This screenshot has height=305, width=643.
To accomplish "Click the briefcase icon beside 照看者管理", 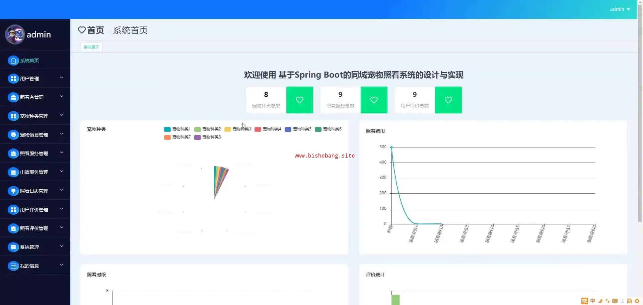I will pyautogui.click(x=13, y=97).
